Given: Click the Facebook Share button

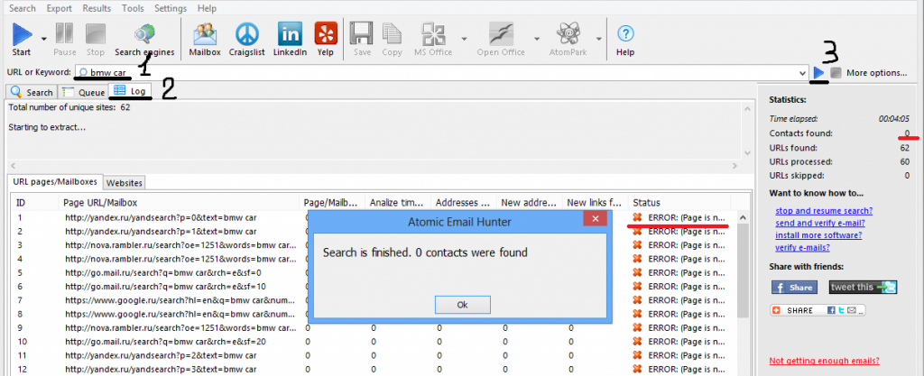Looking at the screenshot, I should (x=794, y=288).
